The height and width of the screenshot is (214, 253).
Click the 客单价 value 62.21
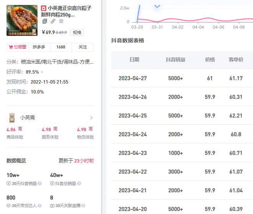pos(236,116)
